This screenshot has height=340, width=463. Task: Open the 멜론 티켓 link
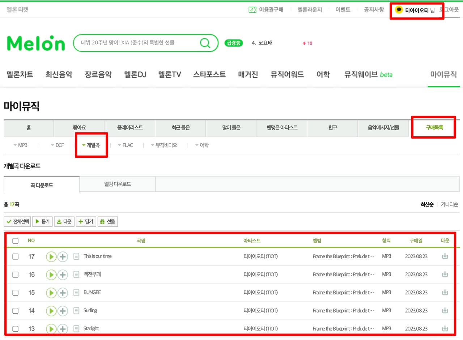(17, 10)
